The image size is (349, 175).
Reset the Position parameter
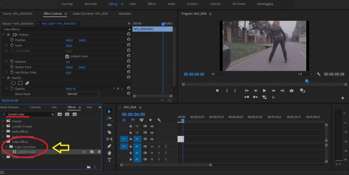pos(129,39)
